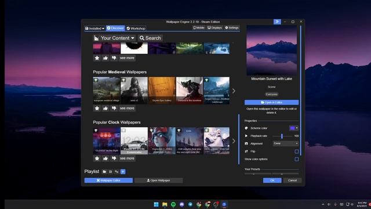Open Telegram from the taskbar
The width and height of the screenshot is (371, 209).
click(190, 204)
